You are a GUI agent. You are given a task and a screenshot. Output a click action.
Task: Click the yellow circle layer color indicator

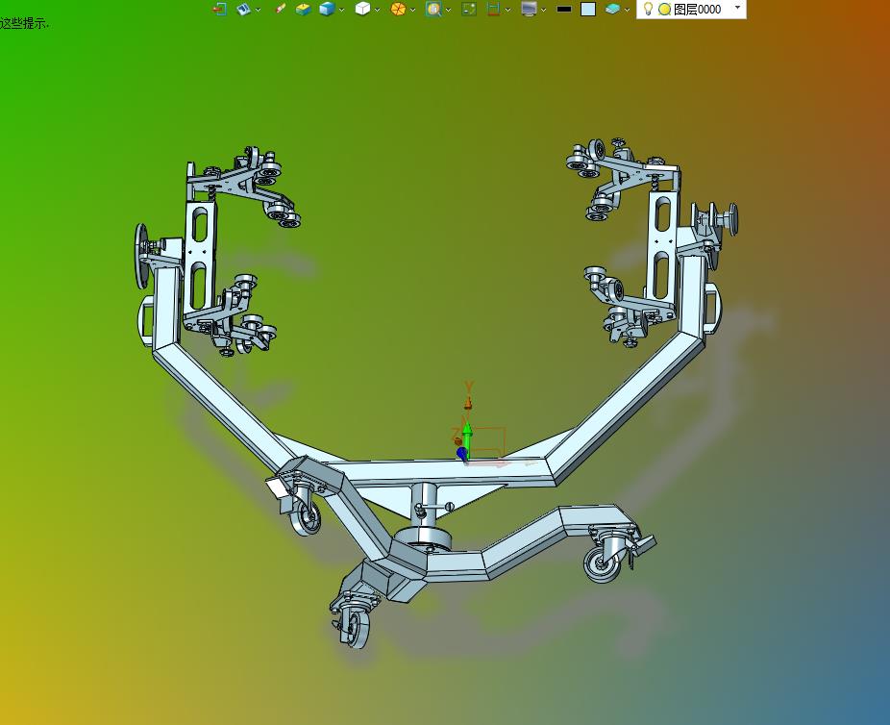pos(665,9)
